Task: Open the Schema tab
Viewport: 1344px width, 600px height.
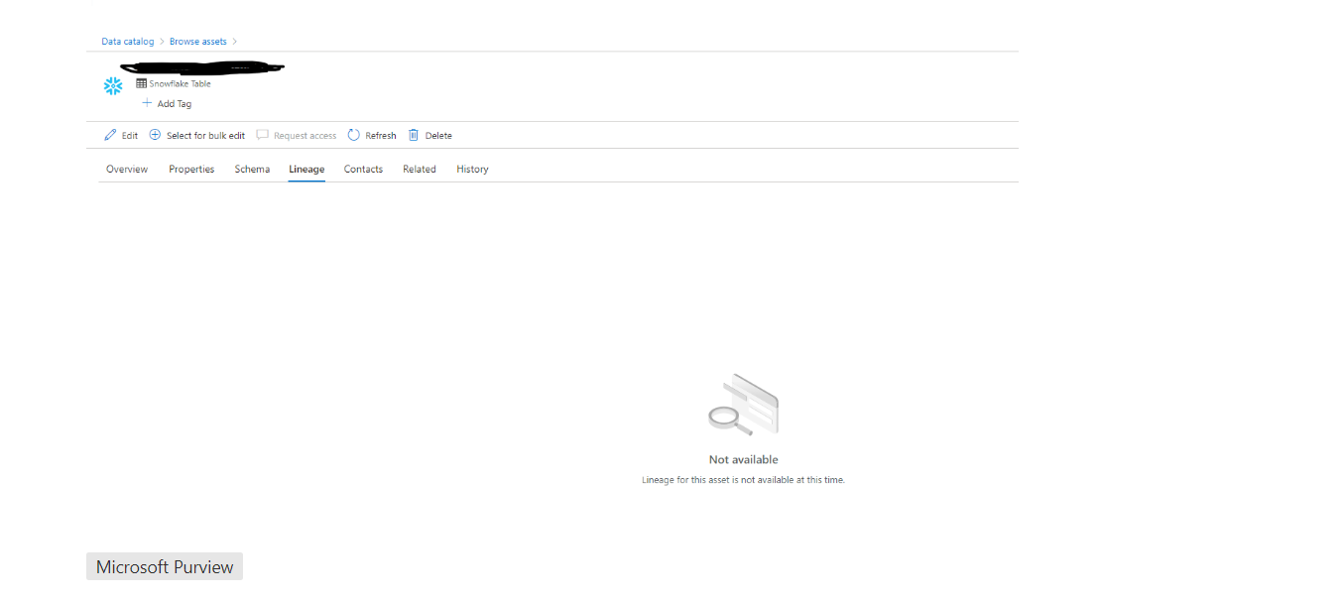Action: (252, 170)
